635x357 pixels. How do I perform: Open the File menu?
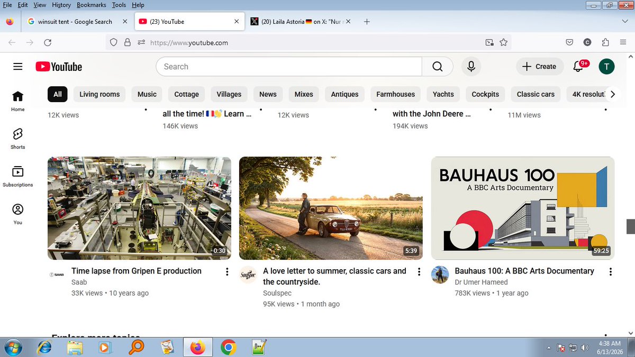click(7, 5)
